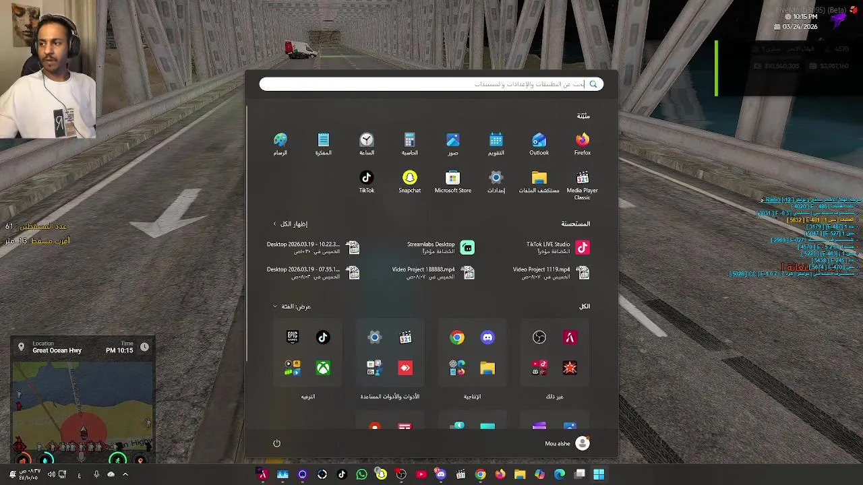Expand عرض: الفئة view dropdown

pyautogui.click(x=292, y=306)
